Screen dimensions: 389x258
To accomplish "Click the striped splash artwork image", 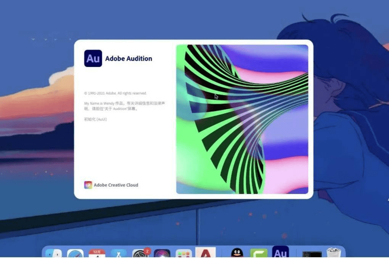I will coord(242,119).
